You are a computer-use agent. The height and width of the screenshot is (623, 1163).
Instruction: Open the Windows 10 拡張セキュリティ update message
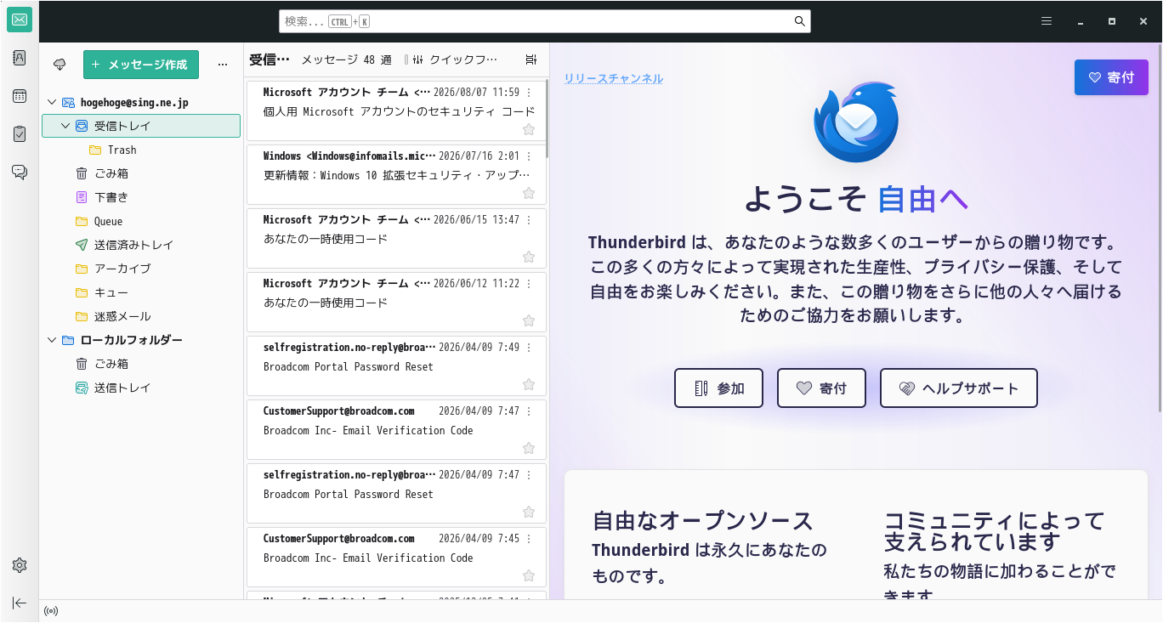click(x=396, y=174)
